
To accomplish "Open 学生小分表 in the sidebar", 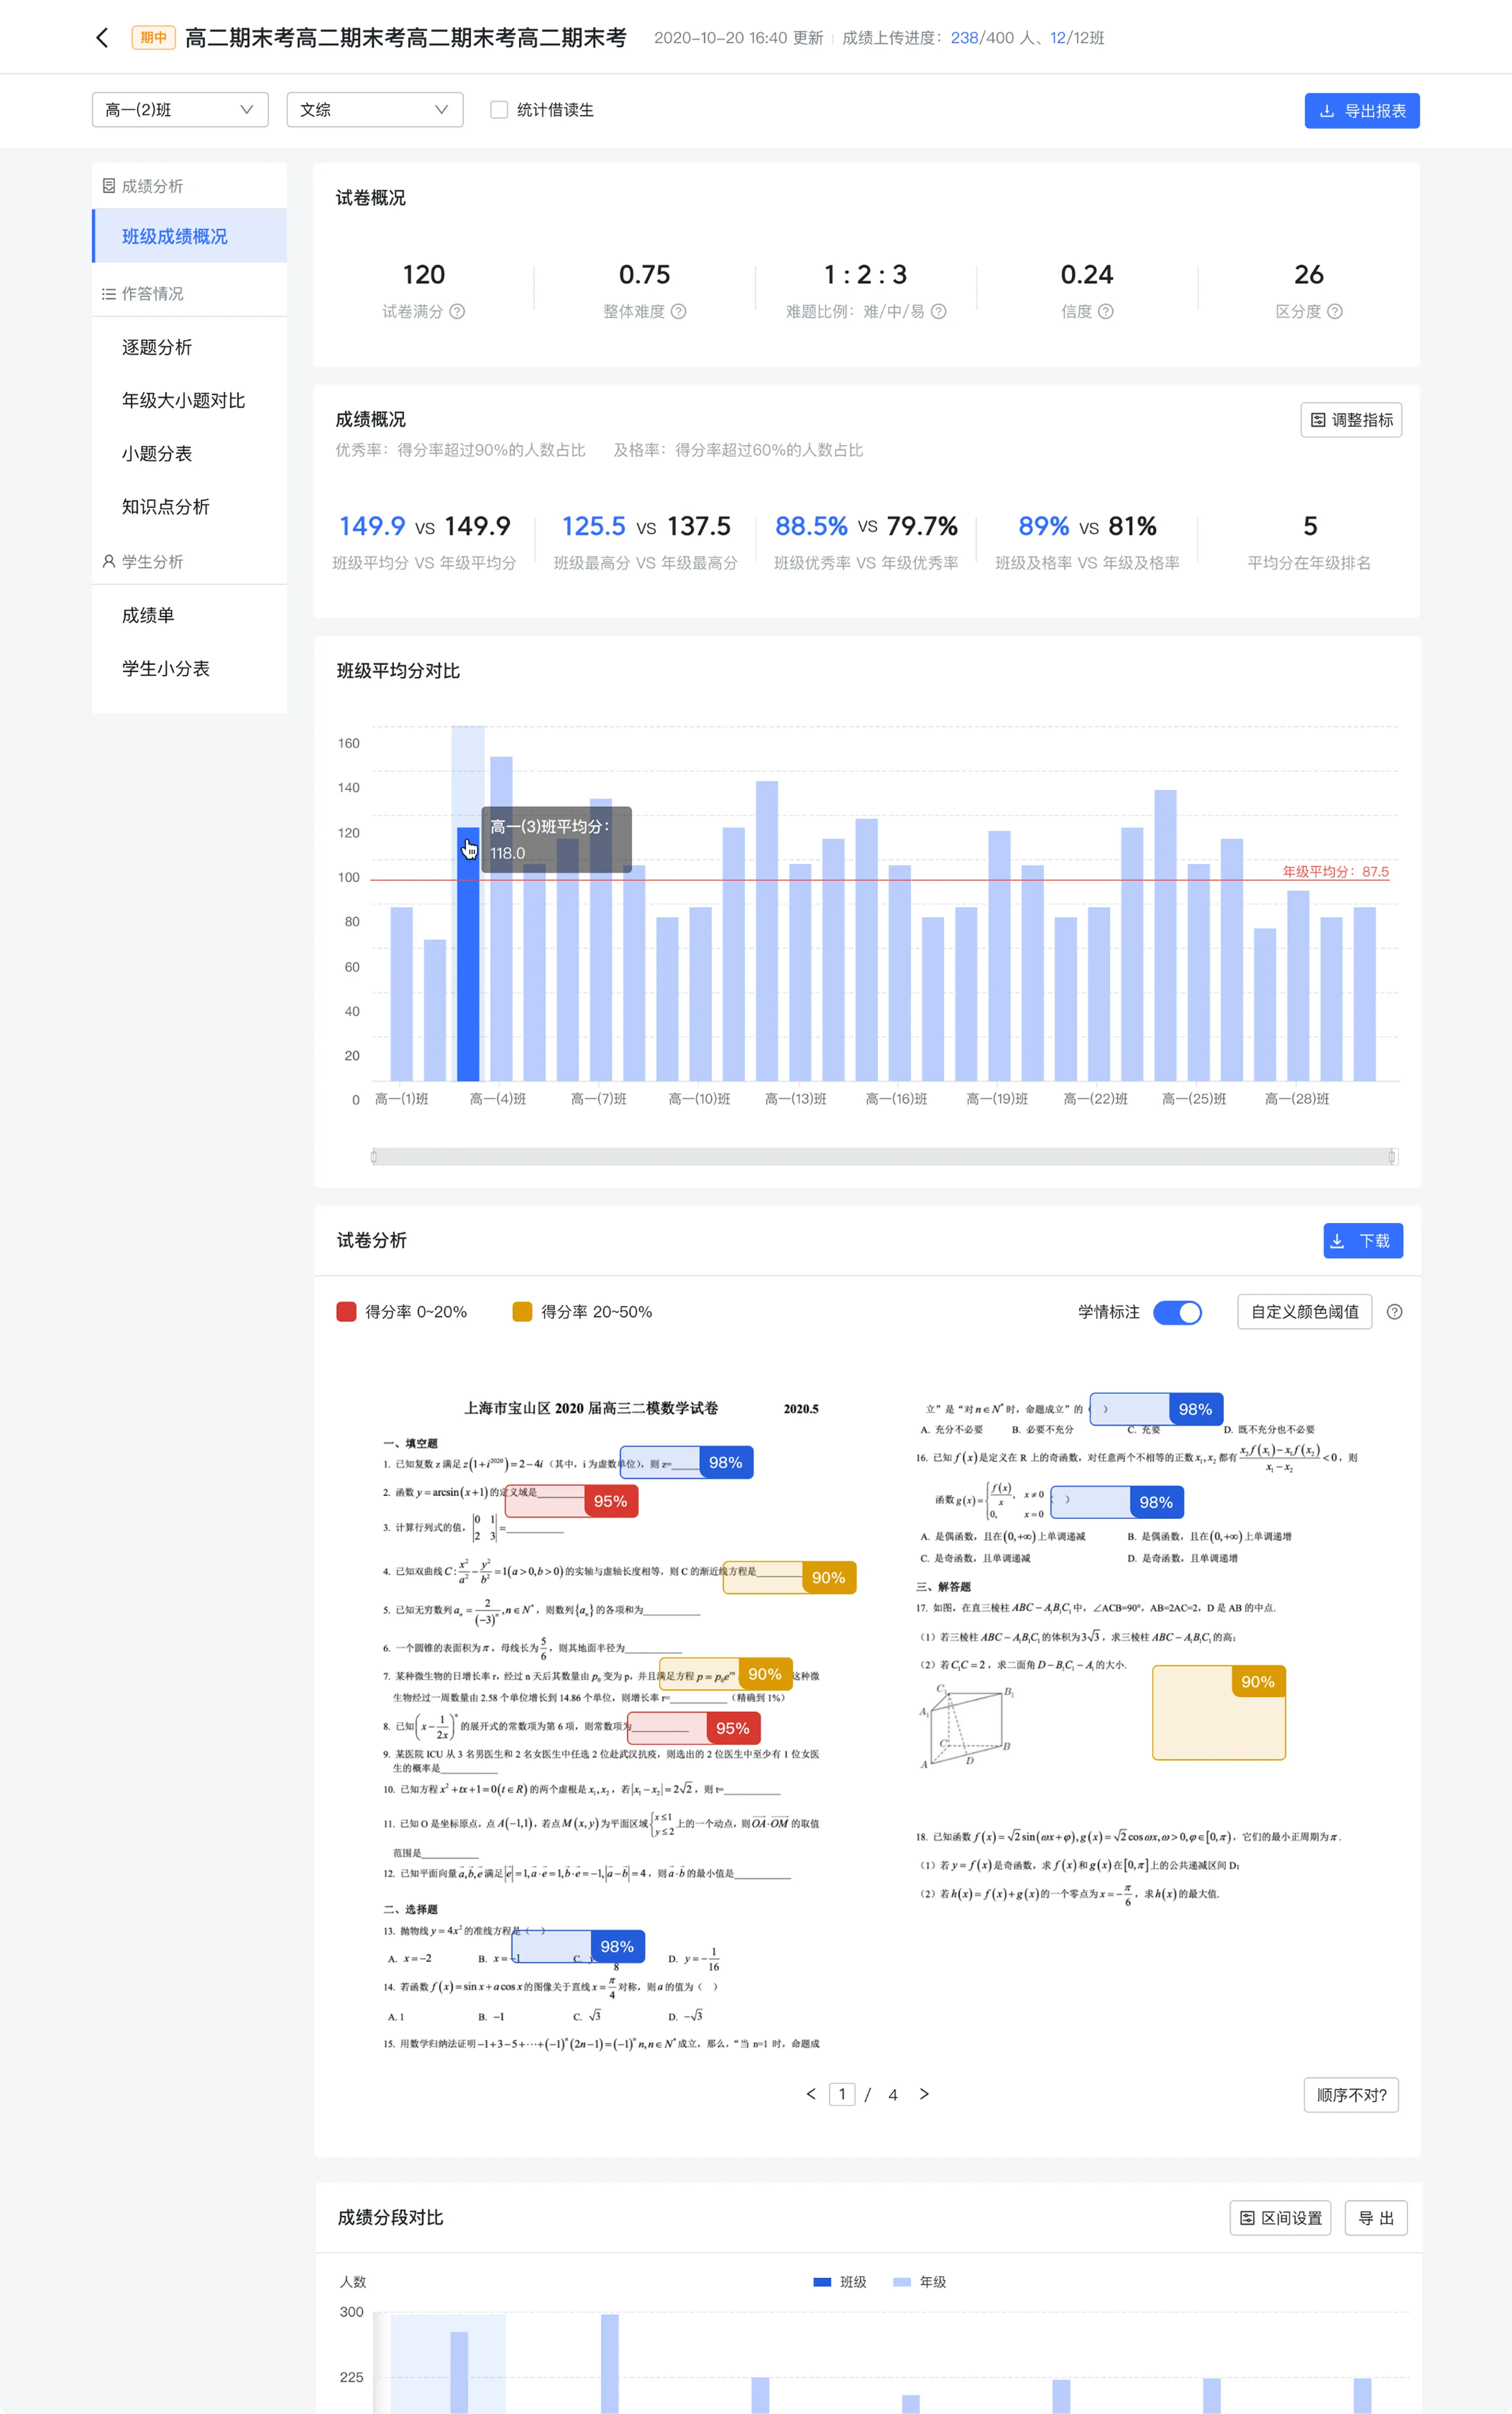I will pos(166,668).
